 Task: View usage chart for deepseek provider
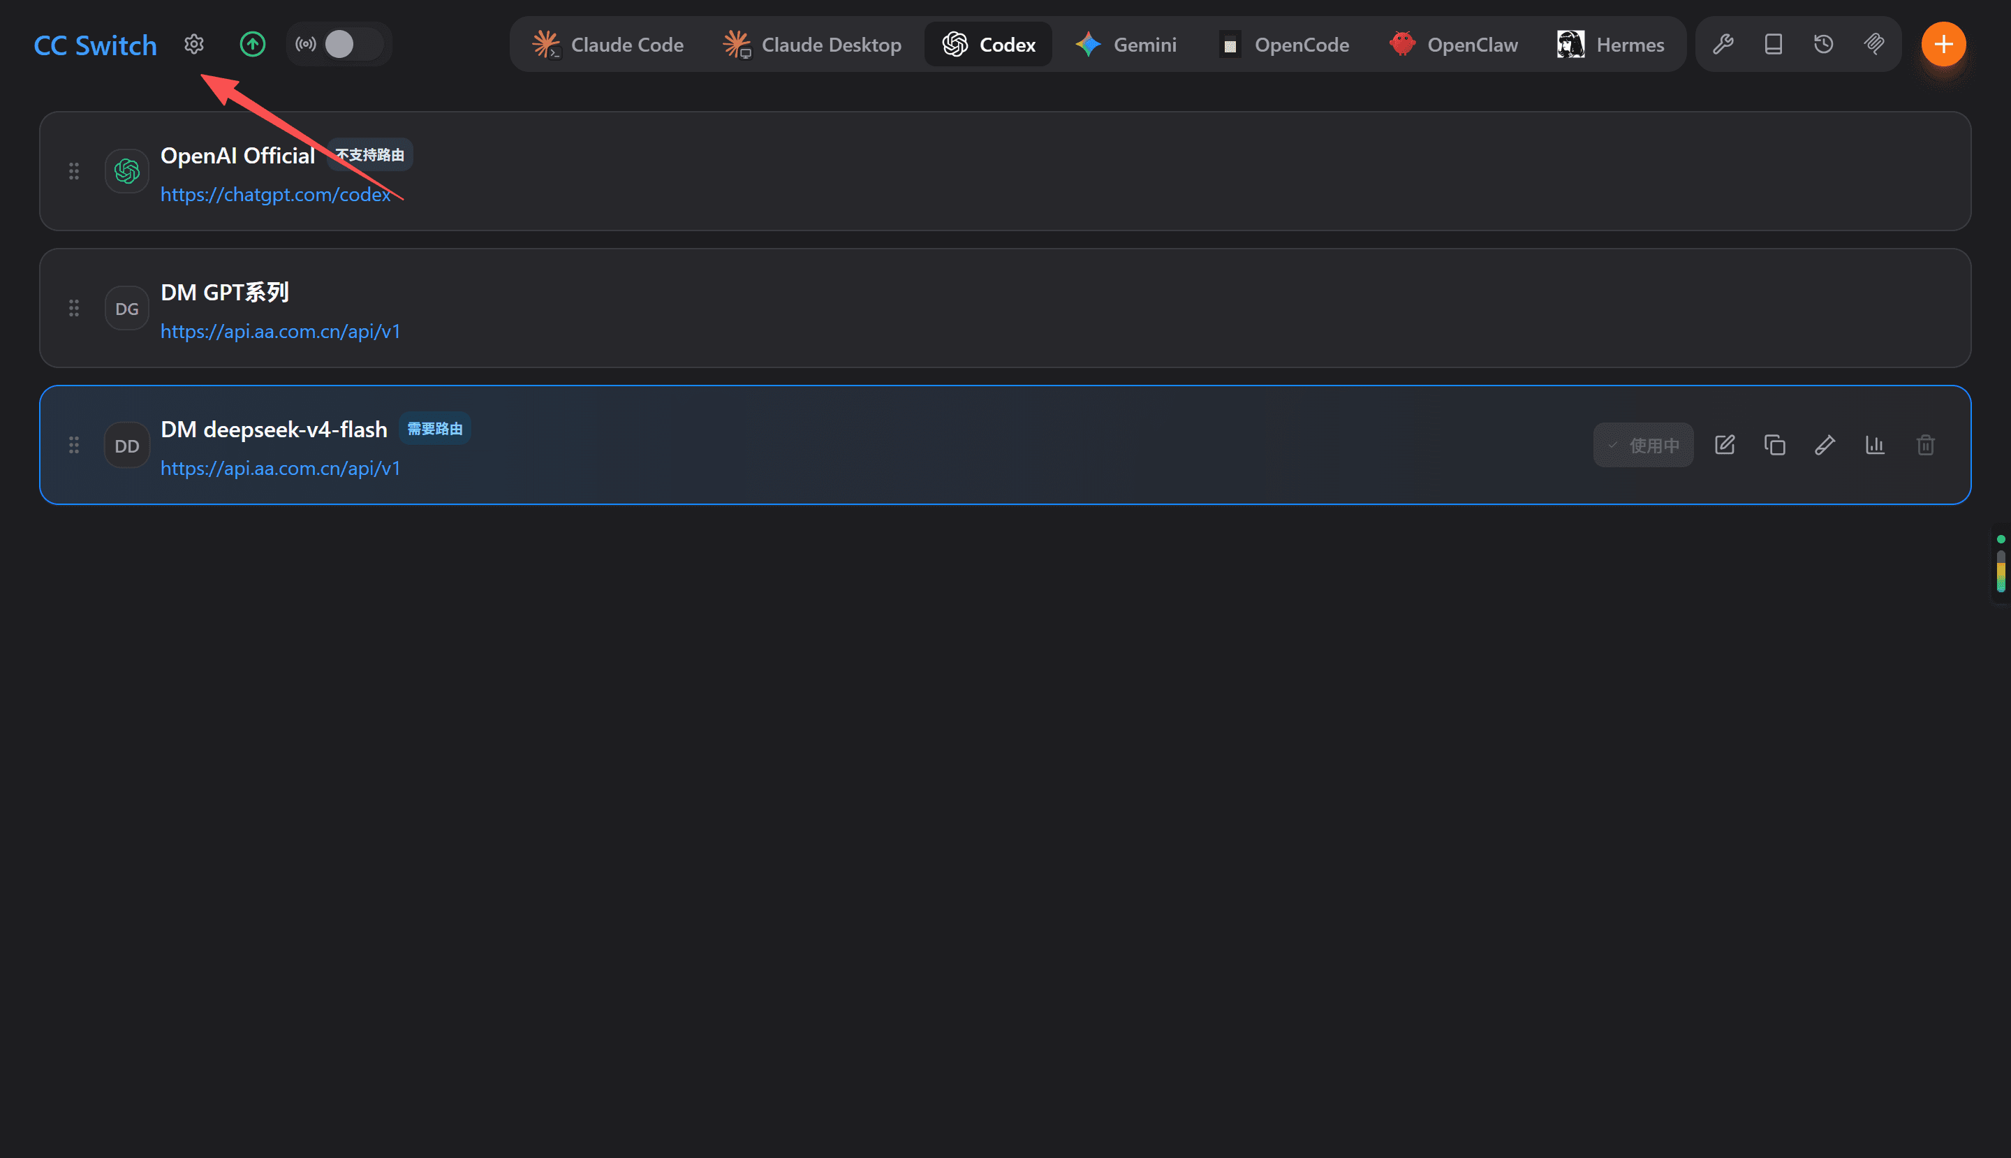(1875, 446)
